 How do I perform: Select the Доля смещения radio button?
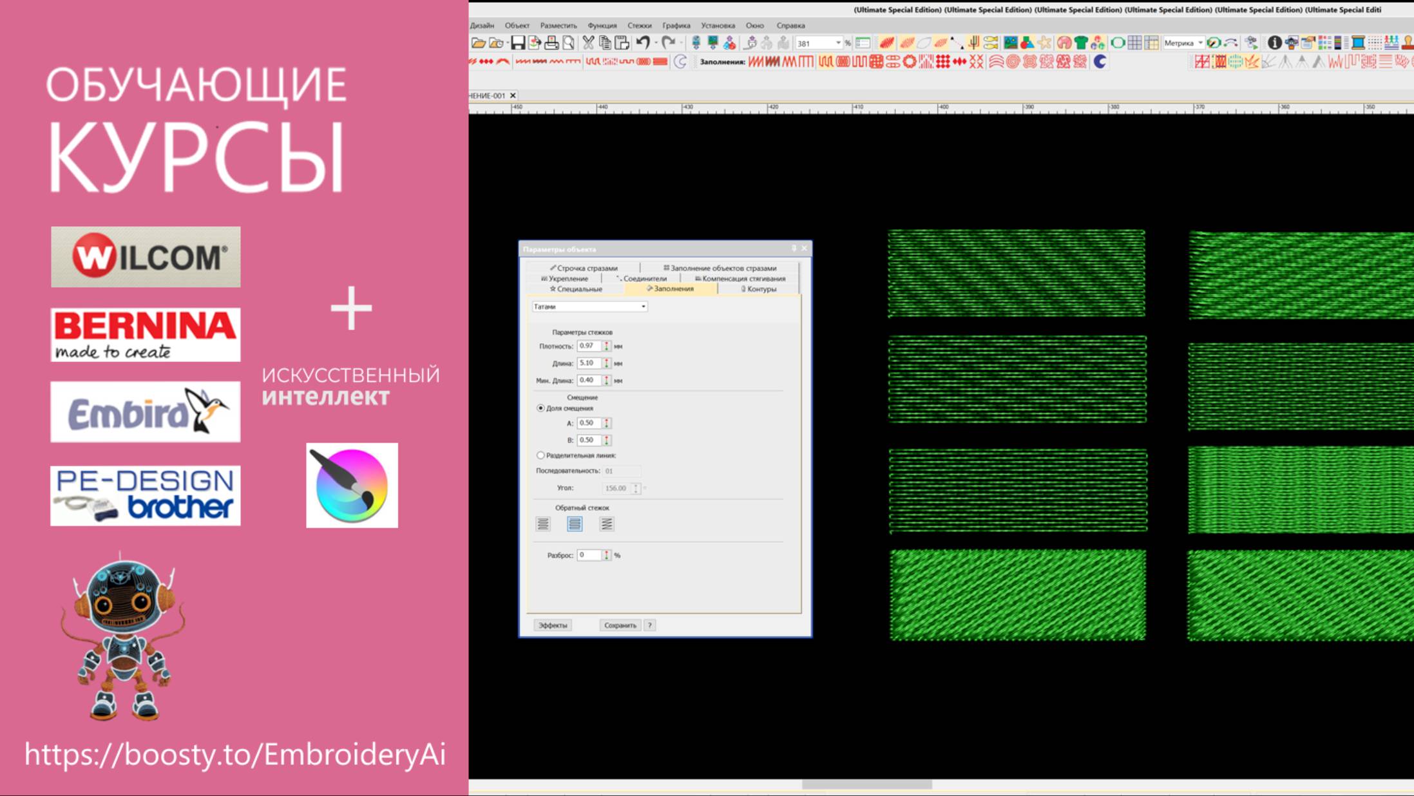pyautogui.click(x=540, y=408)
